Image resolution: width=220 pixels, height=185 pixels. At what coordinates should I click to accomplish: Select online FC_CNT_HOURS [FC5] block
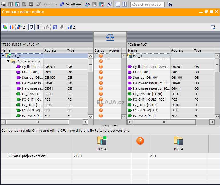(x=149, y=99)
